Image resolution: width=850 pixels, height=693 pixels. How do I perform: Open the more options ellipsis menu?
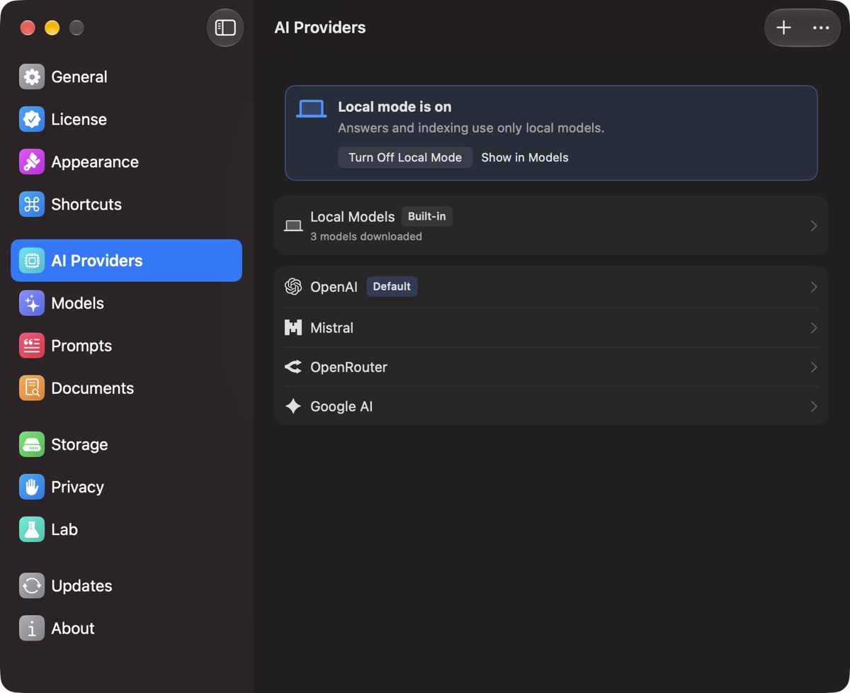(821, 28)
